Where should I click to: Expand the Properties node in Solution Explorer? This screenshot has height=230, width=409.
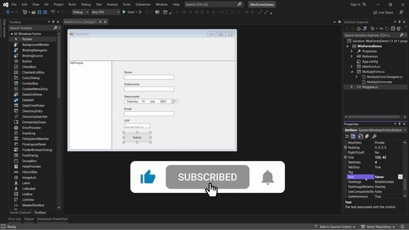point(351,51)
